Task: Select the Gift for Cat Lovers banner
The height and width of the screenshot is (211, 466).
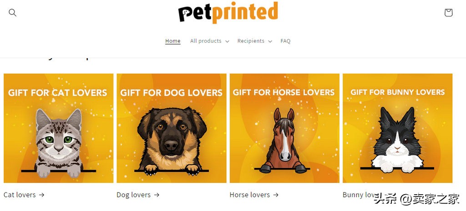Action: [59, 128]
